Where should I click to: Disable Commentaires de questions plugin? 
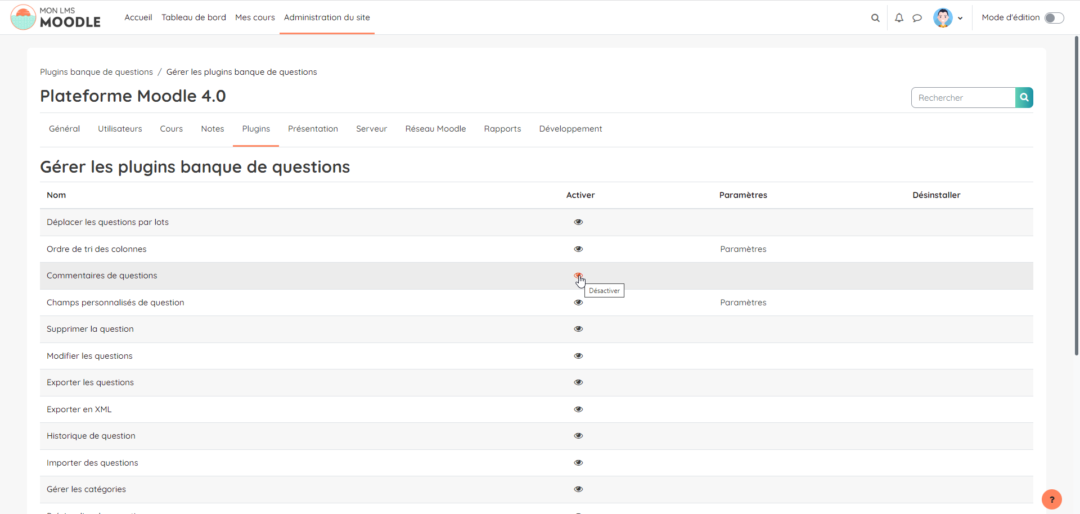[578, 276]
